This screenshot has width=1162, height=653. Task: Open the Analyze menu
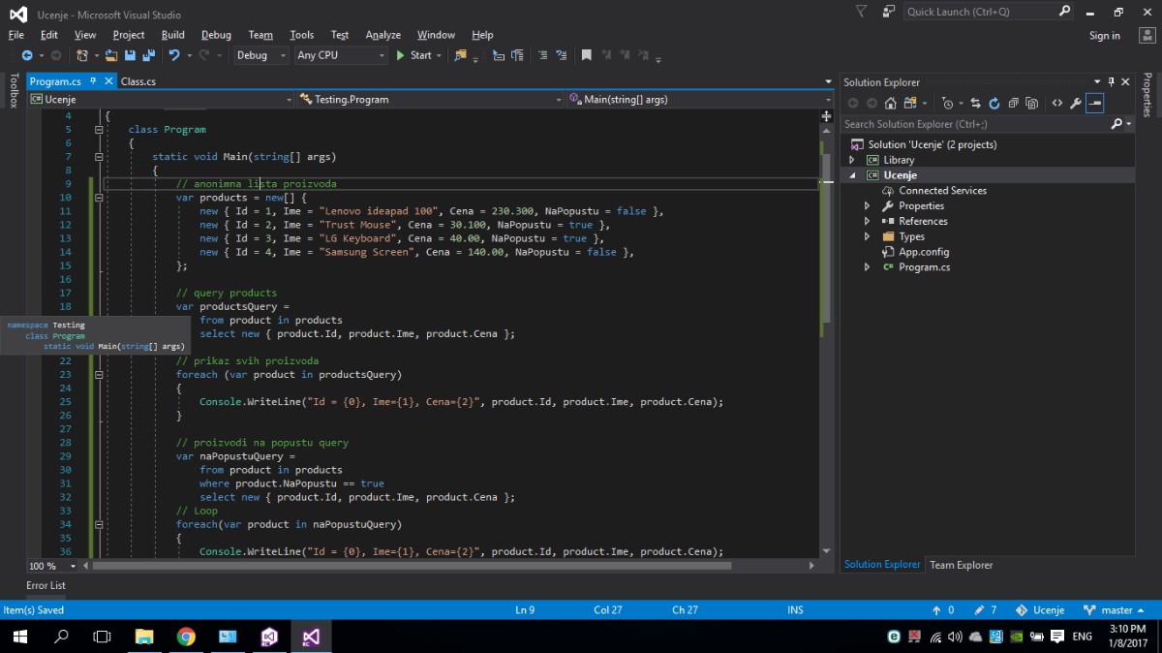pyautogui.click(x=382, y=35)
